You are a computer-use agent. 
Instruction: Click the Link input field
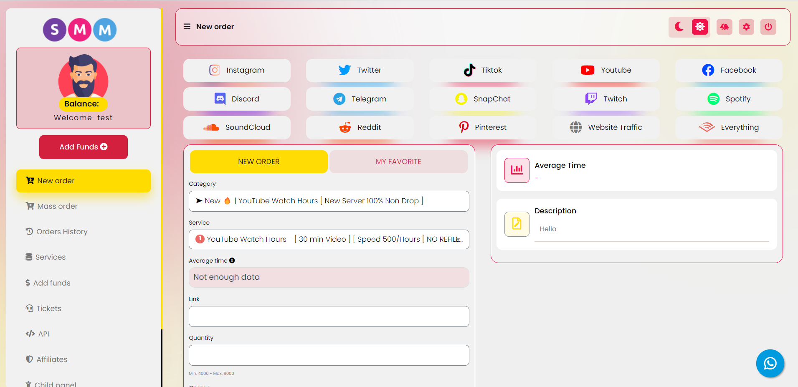coord(329,316)
